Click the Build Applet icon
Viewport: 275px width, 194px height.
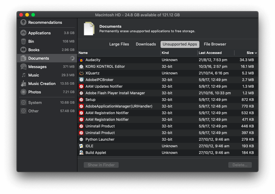tap(81, 153)
